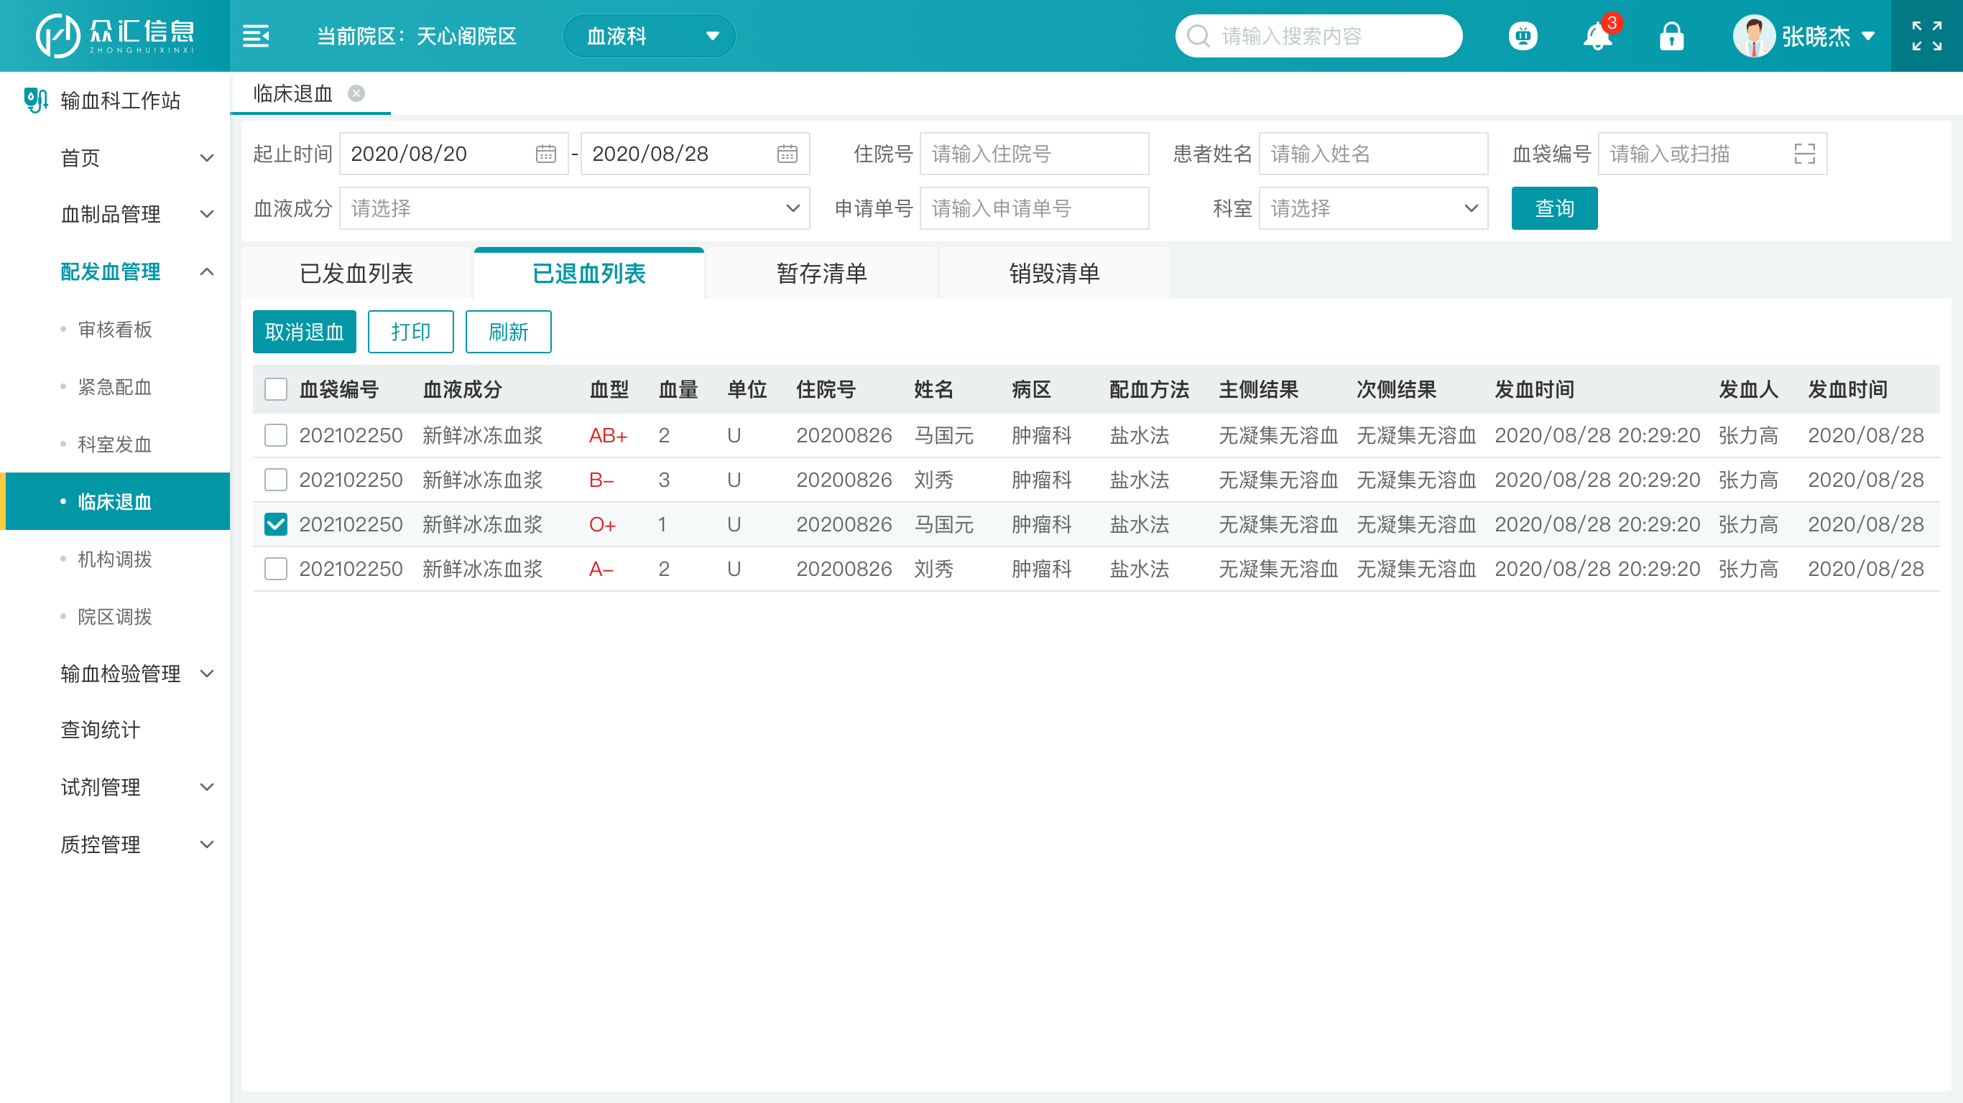The height and width of the screenshot is (1103, 1963).
Task: Open the start date calendar icon
Action: (x=545, y=154)
